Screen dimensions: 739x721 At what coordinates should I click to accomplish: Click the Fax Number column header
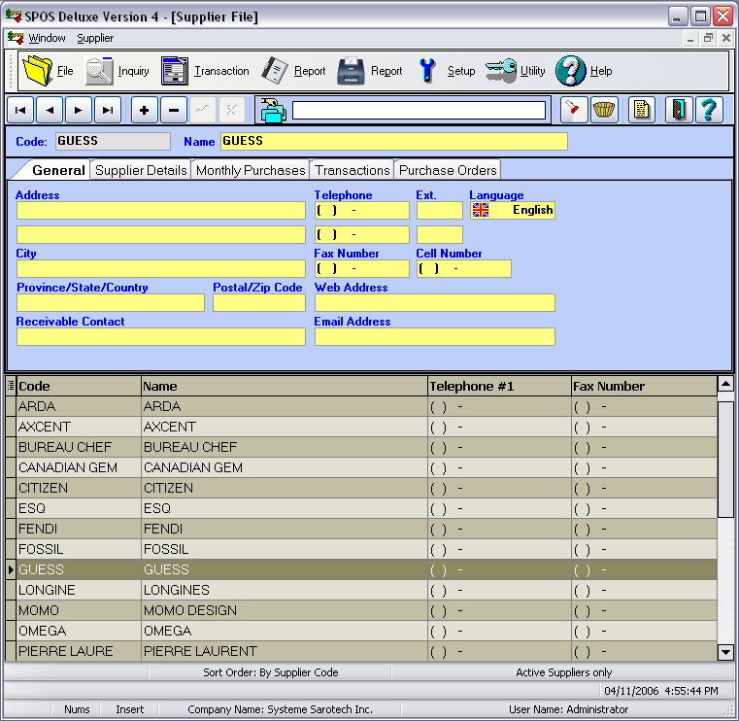644,386
